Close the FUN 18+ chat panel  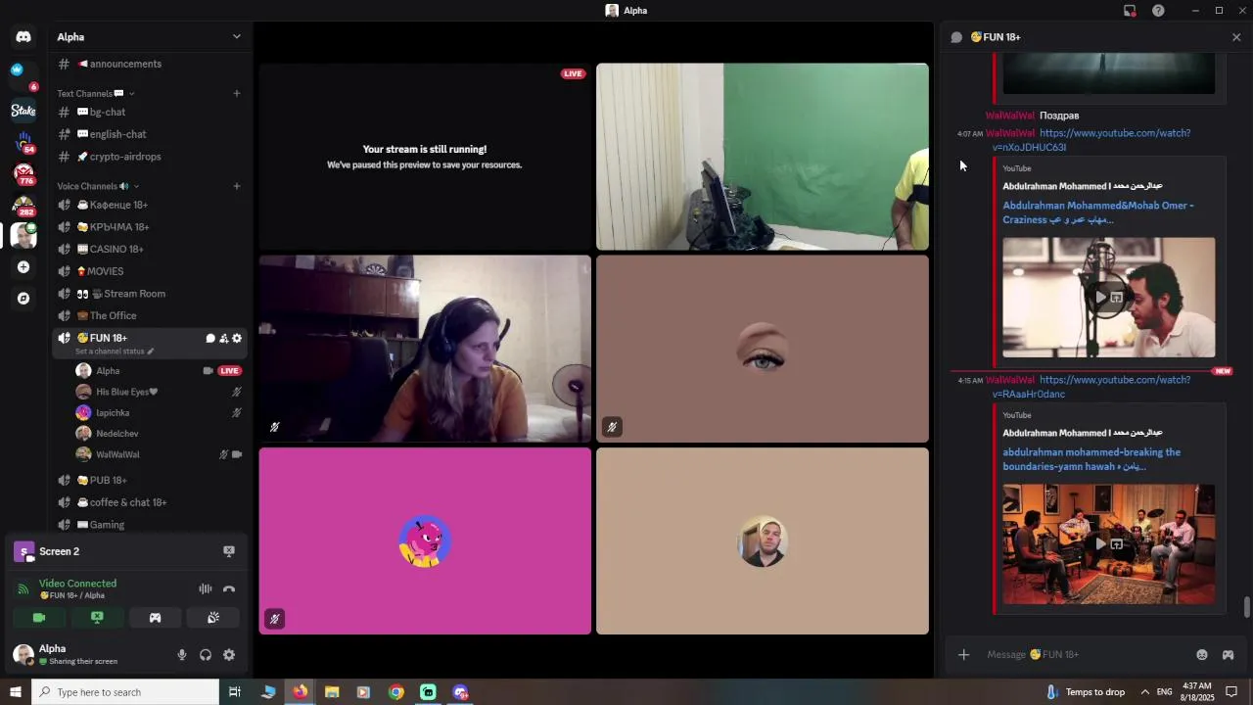[x=1236, y=37]
